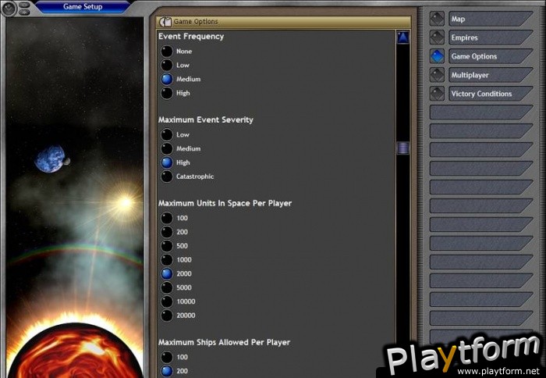Click the blue diamond icon beside Game Options
Image resolution: width=546 pixels, height=378 pixels.
pos(437,56)
